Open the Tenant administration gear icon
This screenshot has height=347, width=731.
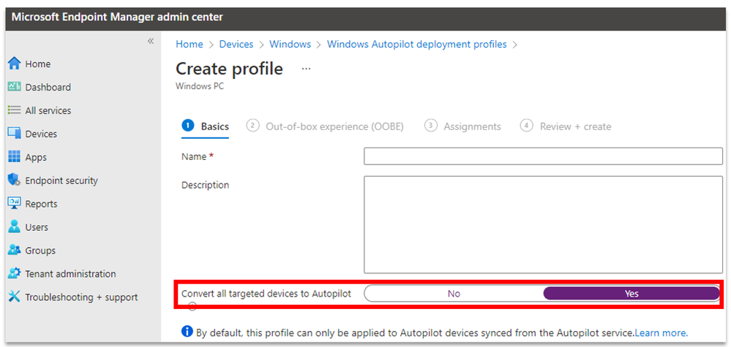point(15,273)
